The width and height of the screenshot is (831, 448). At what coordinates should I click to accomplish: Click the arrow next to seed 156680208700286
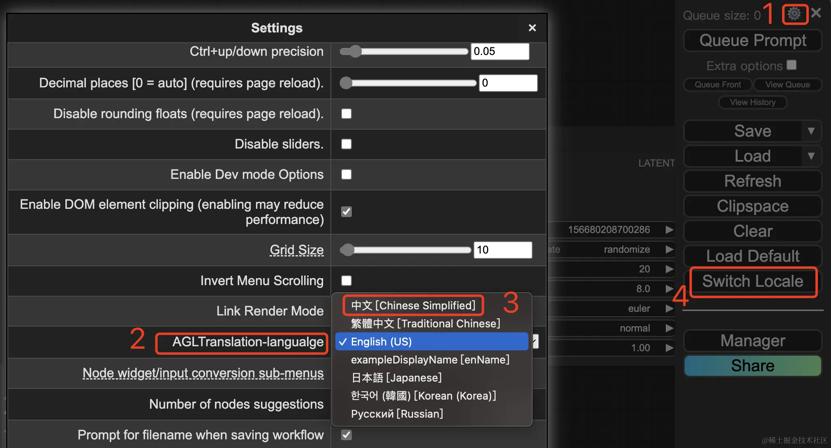pos(669,230)
